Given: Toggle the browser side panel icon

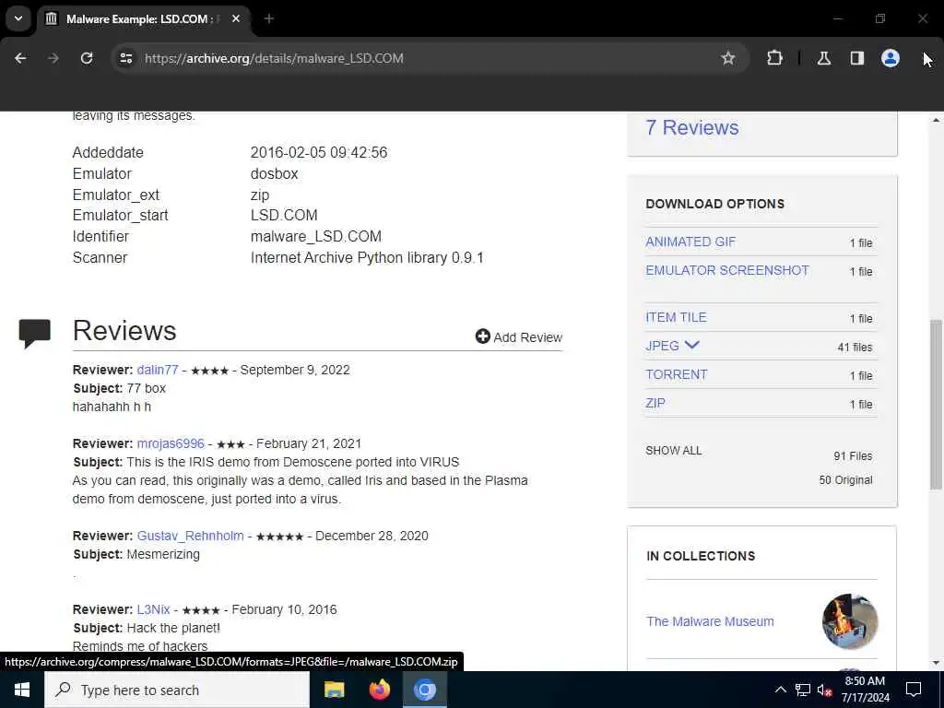Looking at the screenshot, I should point(856,58).
